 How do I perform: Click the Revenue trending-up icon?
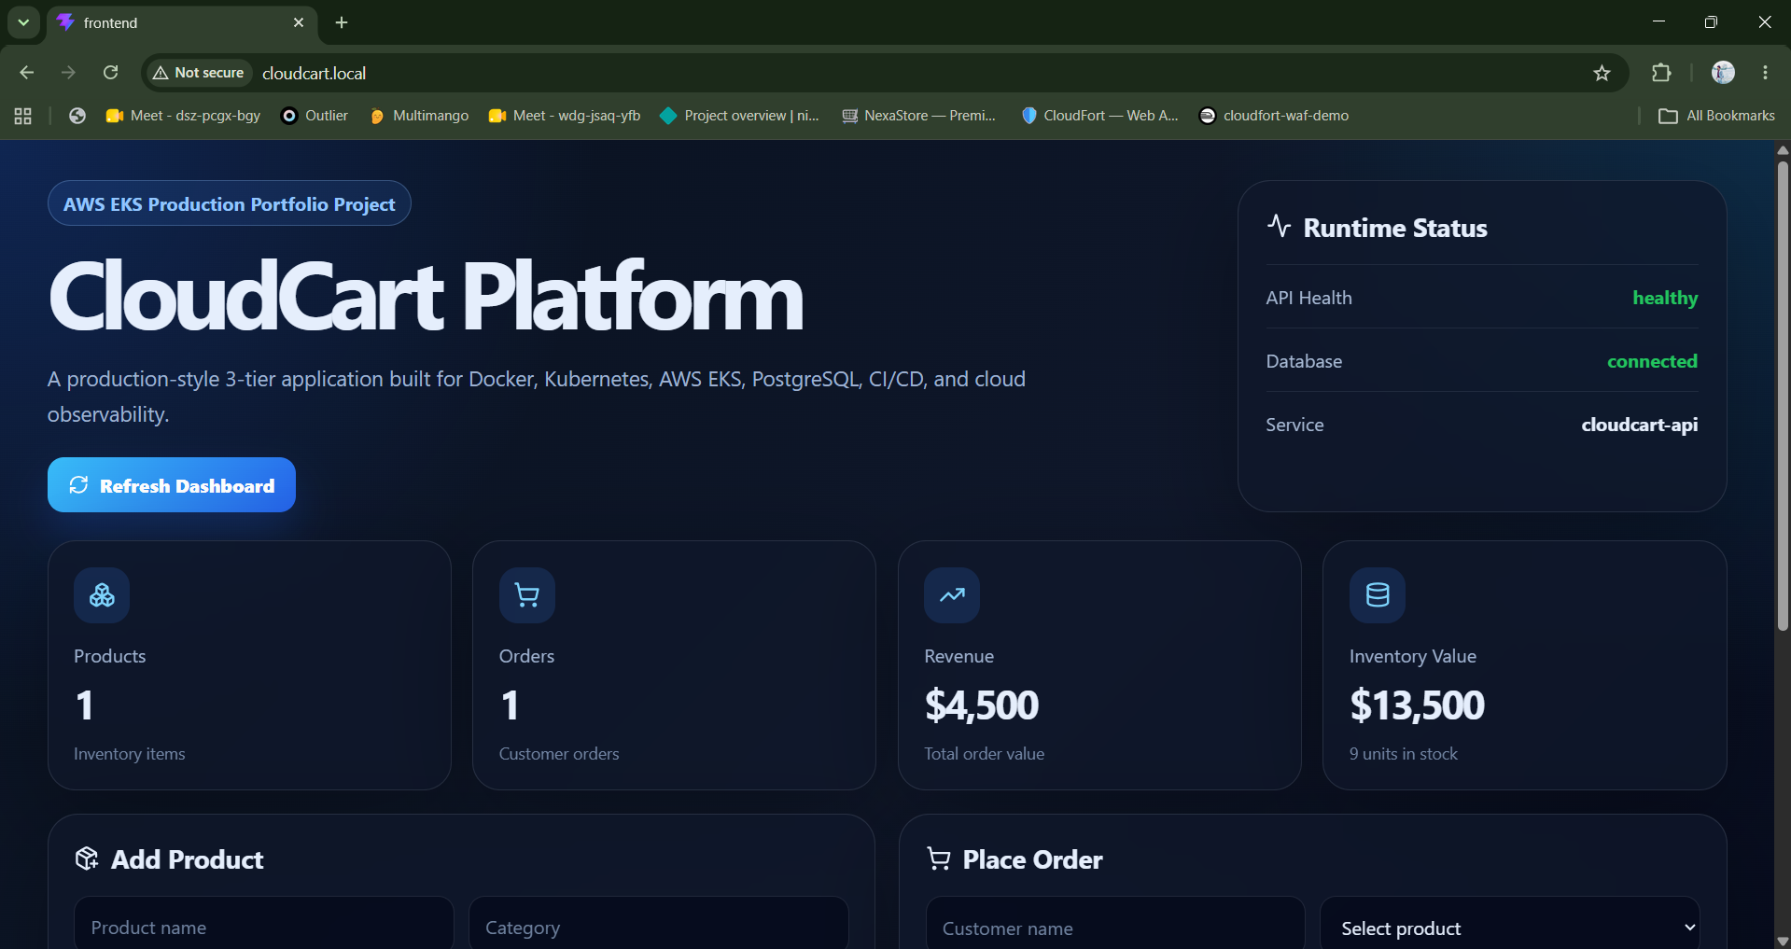(952, 595)
